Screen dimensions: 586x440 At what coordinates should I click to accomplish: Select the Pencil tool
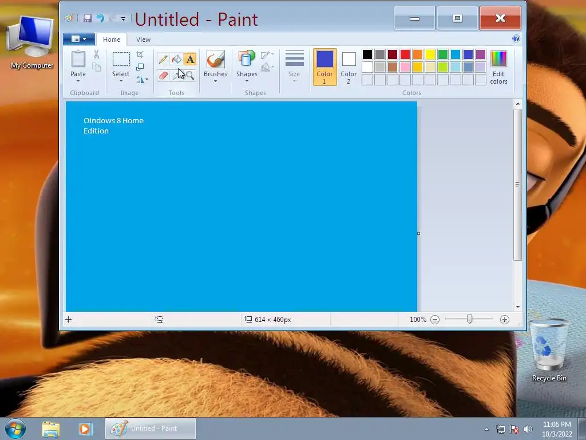(x=163, y=59)
